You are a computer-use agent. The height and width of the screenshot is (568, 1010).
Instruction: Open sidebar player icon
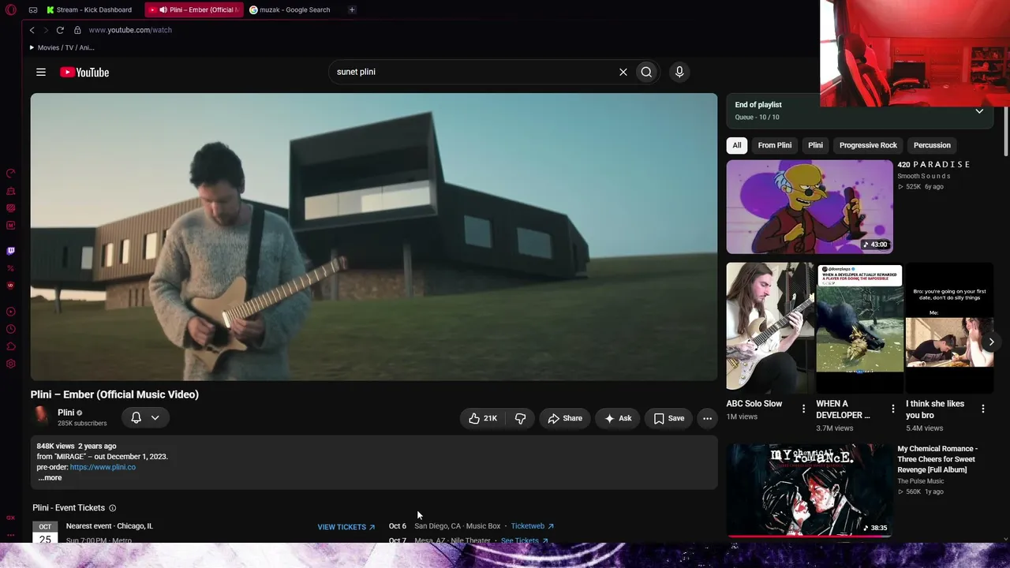(x=10, y=312)
